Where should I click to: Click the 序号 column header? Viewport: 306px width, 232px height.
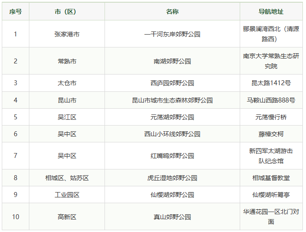[x=16, y=12]
